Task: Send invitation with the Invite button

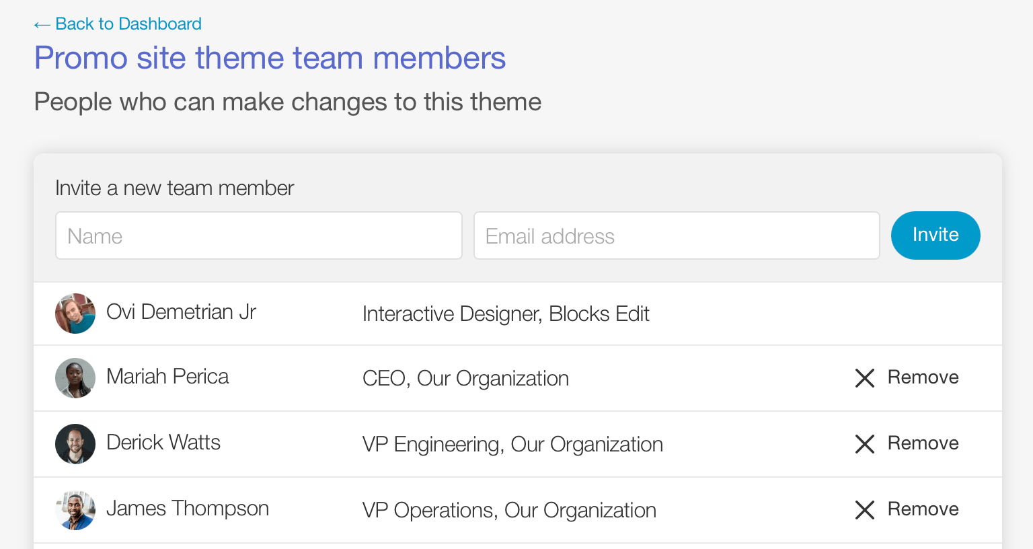Action: tap(935, 235)
